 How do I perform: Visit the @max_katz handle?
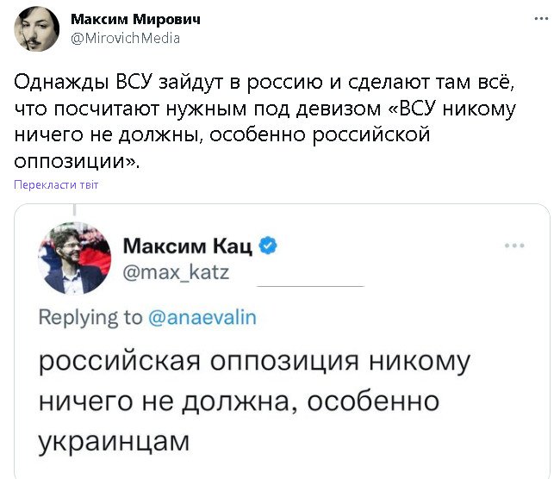tap(176, 273)
